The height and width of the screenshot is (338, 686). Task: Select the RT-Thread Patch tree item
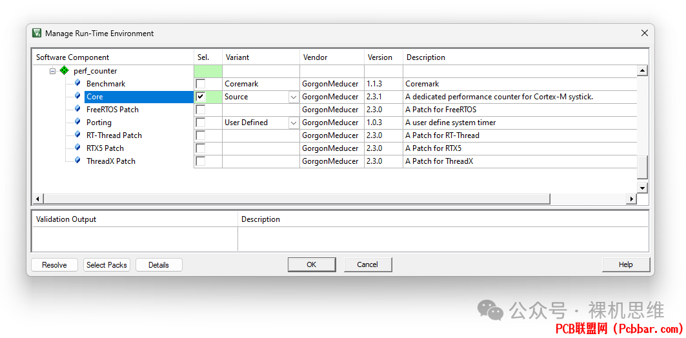(x=114, y=135)
